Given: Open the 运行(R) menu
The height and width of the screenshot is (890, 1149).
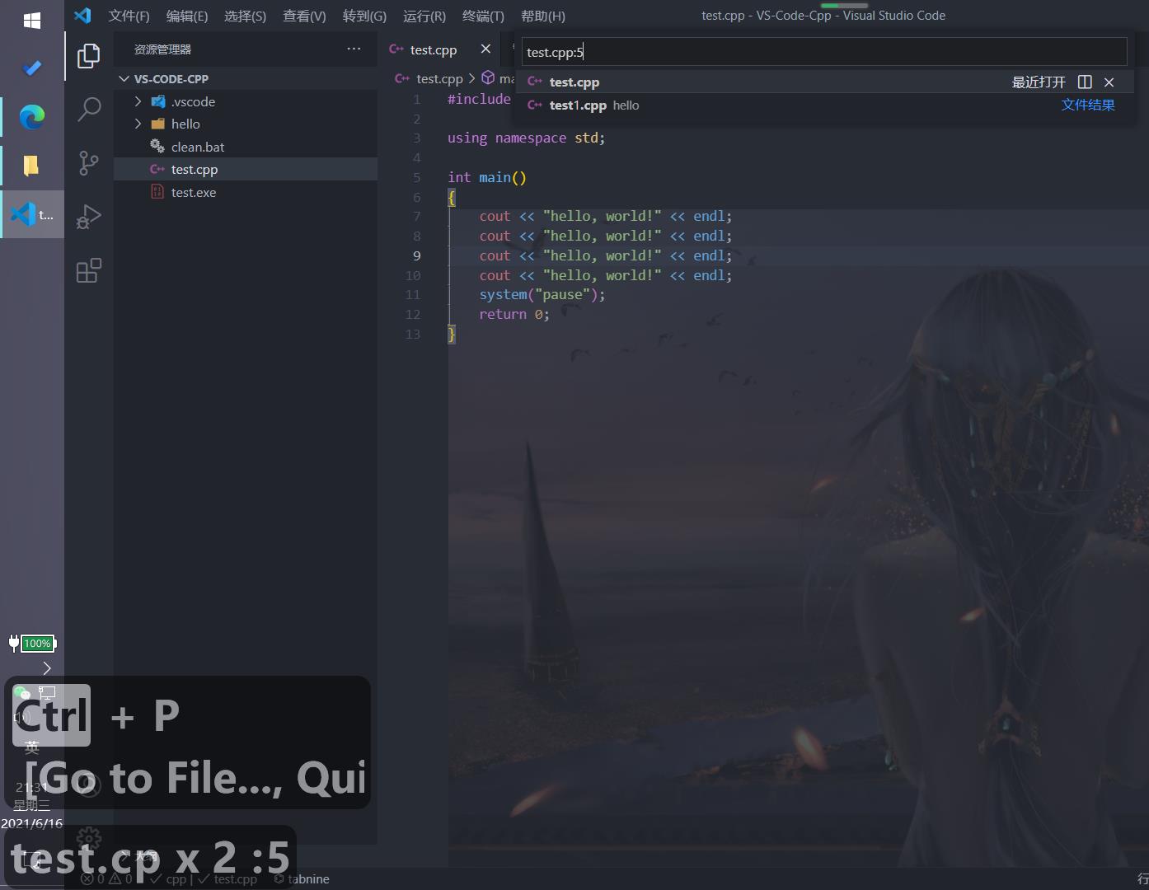Looking at the screenshot, I should pos(424,16).
